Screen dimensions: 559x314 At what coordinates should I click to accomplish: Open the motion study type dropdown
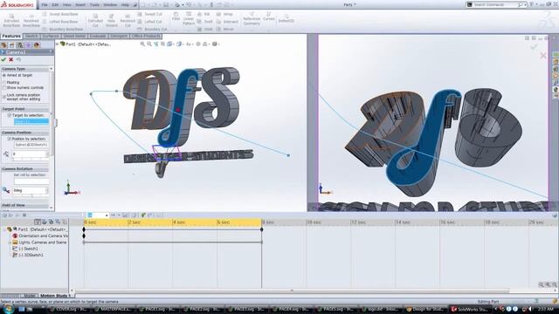pyautogui.click(x=98, y=215)
